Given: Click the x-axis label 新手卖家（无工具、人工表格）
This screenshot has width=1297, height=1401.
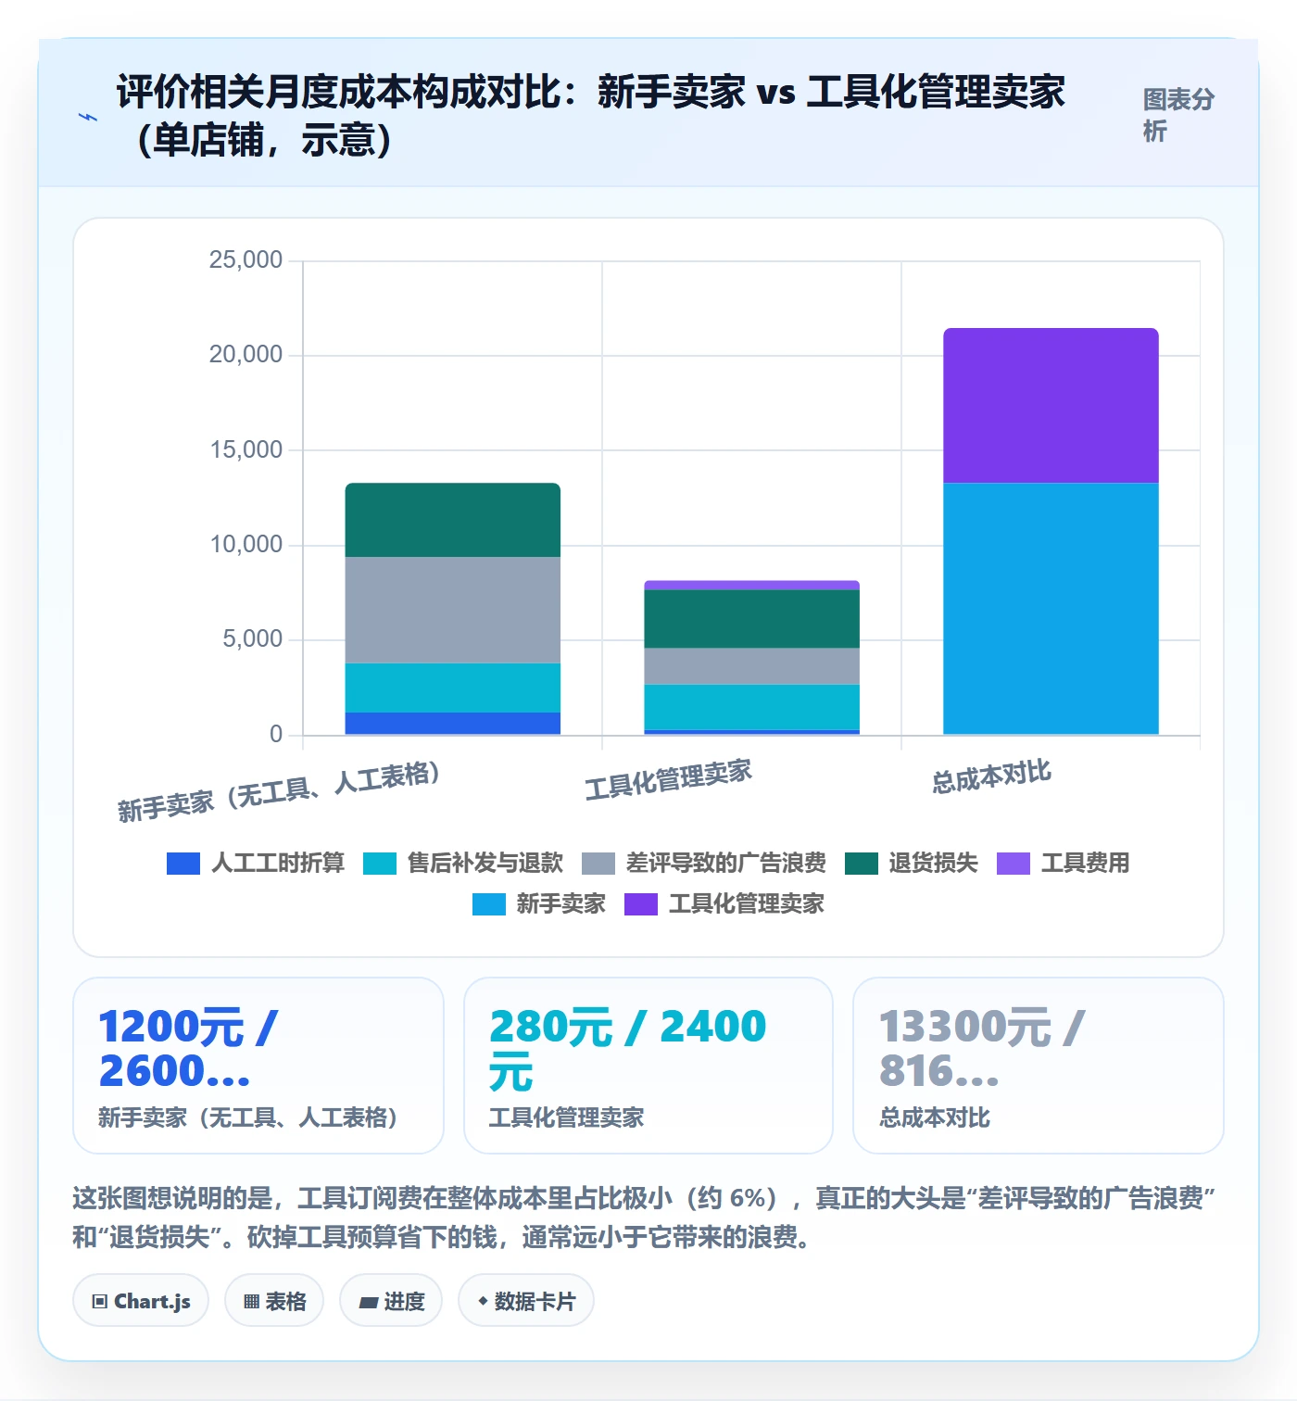Looking at the screenshot, I should click(x=278, y=792).
